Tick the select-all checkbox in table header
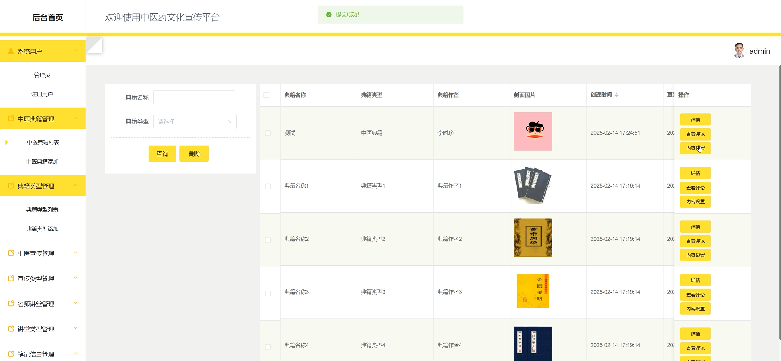 click(x=266, y=95)
